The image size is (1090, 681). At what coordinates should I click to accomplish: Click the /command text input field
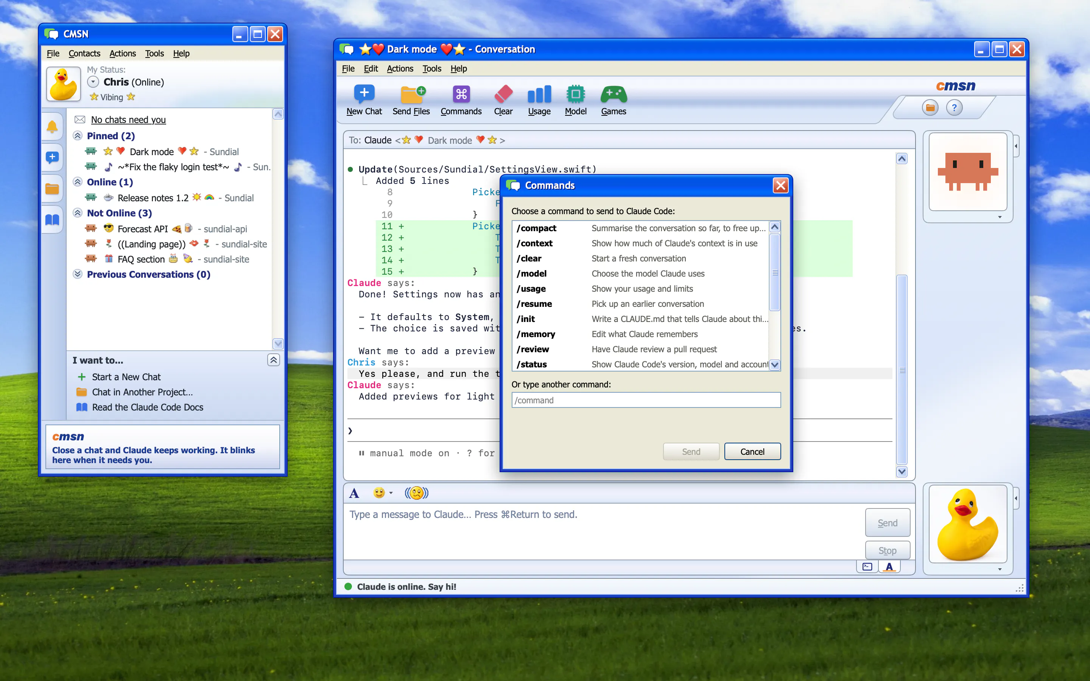point(646,400)
